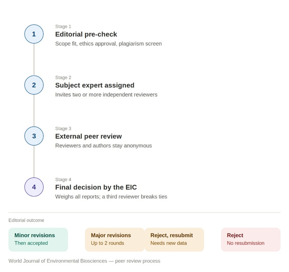The width and height of the screenshot is (289, 272).
Task: Click the Editorial outcome section label
Action: [x=26, y=220]
